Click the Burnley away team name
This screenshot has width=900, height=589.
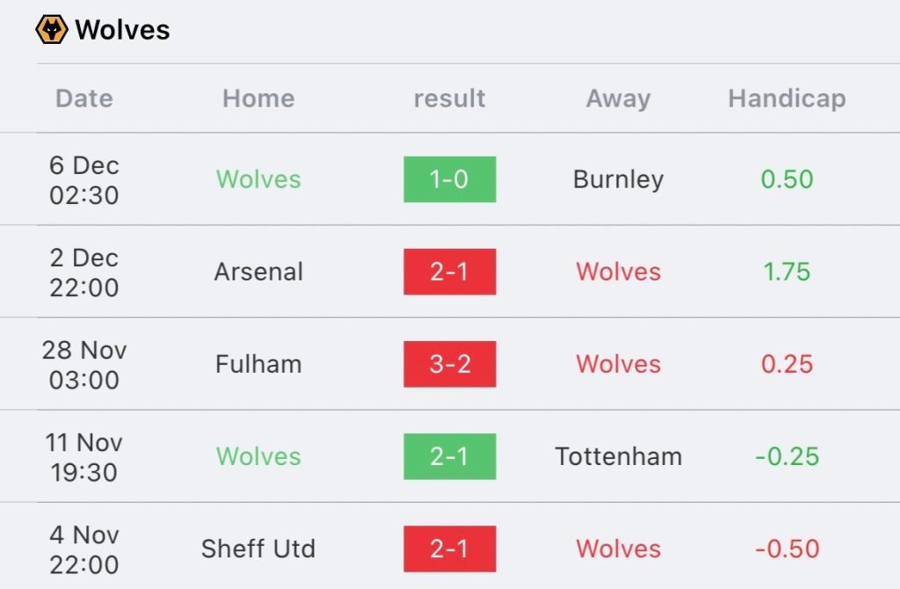(x=618, y=179)
